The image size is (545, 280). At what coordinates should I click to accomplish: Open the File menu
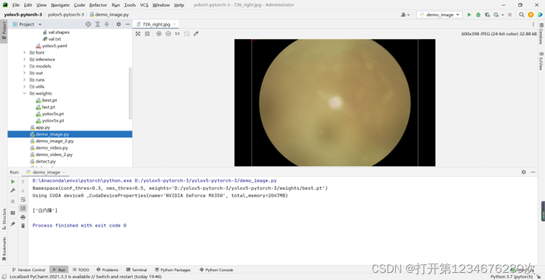(16, 5)
